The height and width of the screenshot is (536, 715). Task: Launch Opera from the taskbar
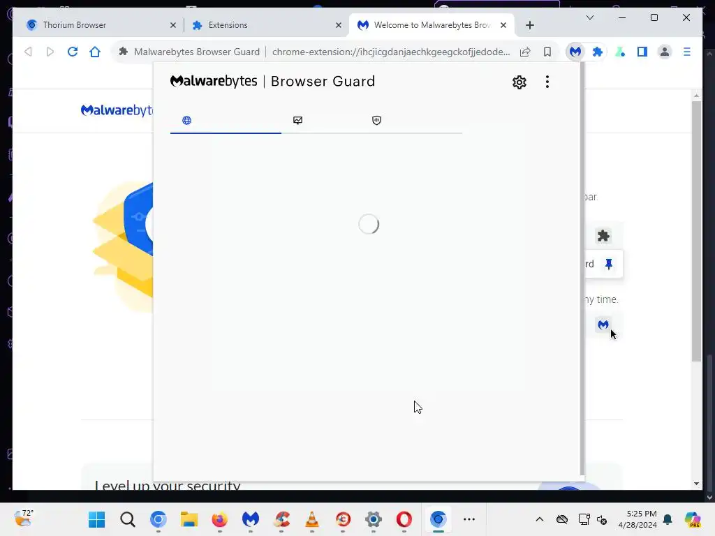click(x=404, y=519)
